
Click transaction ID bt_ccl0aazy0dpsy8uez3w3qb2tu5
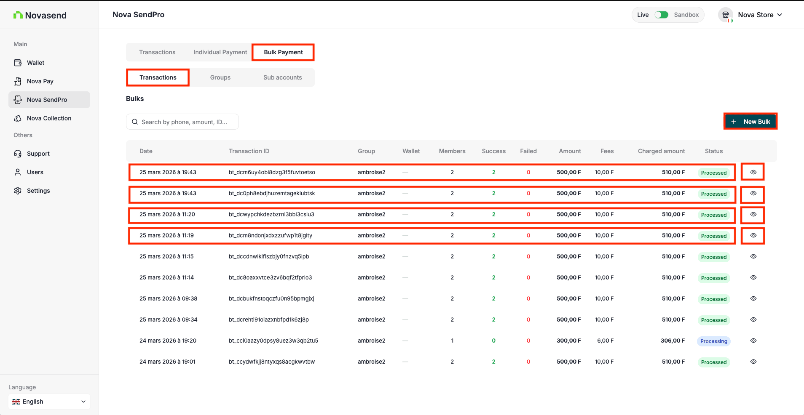(x=273, y=341)
